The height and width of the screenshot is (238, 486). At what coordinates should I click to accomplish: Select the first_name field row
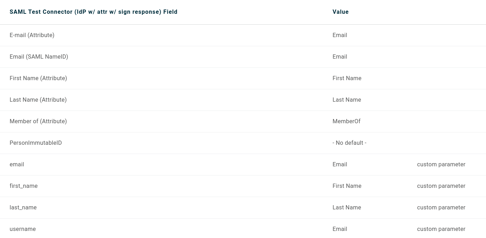(x=24, y=186)
